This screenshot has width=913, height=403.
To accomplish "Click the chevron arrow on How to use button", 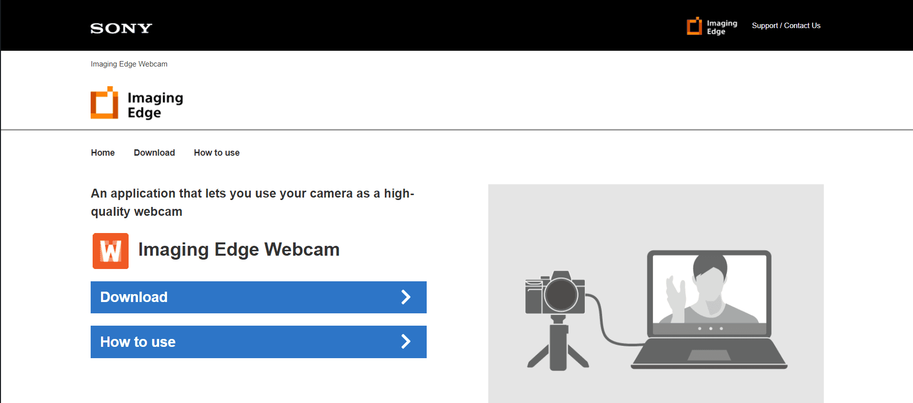I will point(406,341).
